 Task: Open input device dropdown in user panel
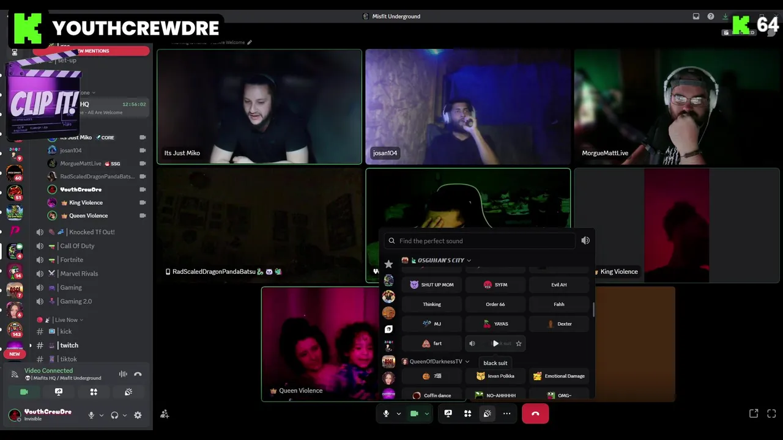(102, 415)
